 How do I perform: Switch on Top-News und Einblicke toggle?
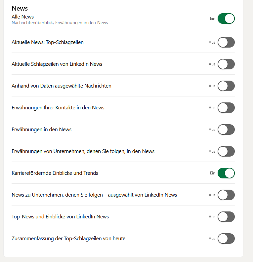(226, 217)
